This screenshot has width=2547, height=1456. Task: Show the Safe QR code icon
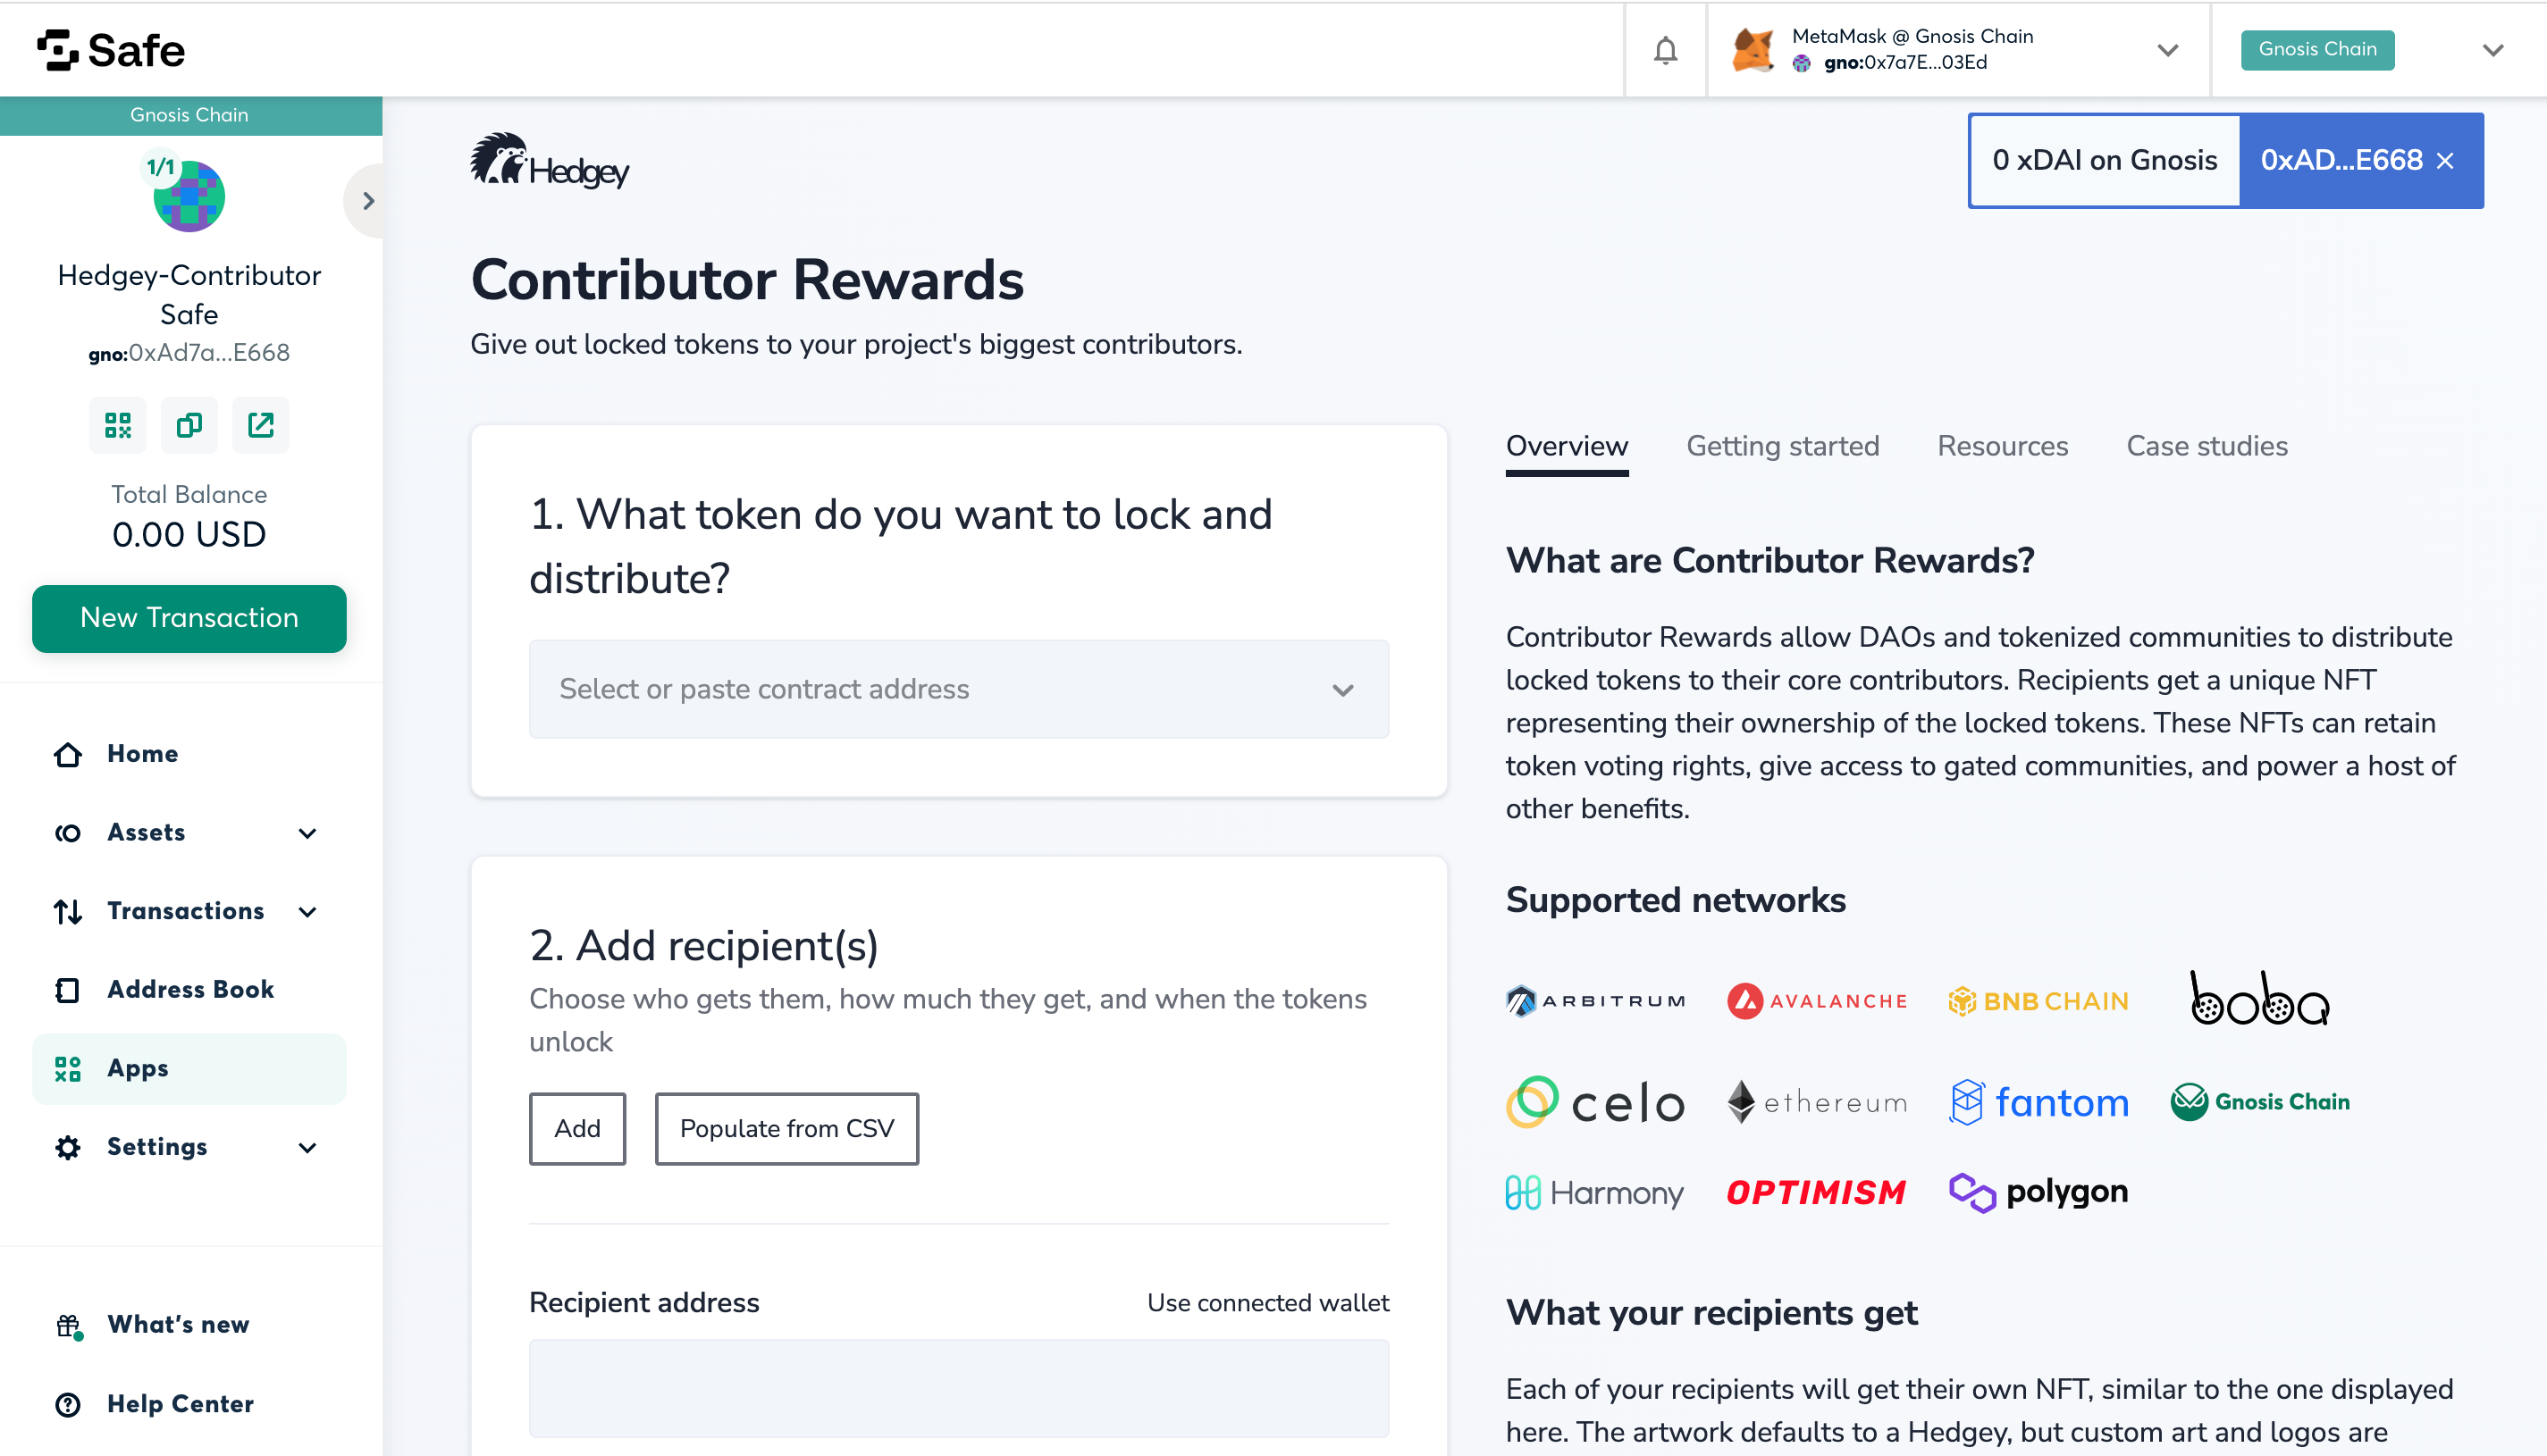pyautogui.click(x=118, y=425)
